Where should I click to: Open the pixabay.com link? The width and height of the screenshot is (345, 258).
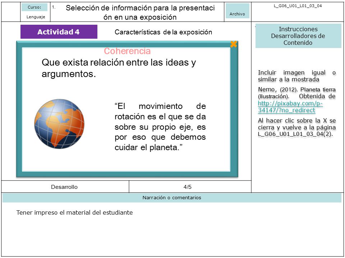(x=290, y=107)
